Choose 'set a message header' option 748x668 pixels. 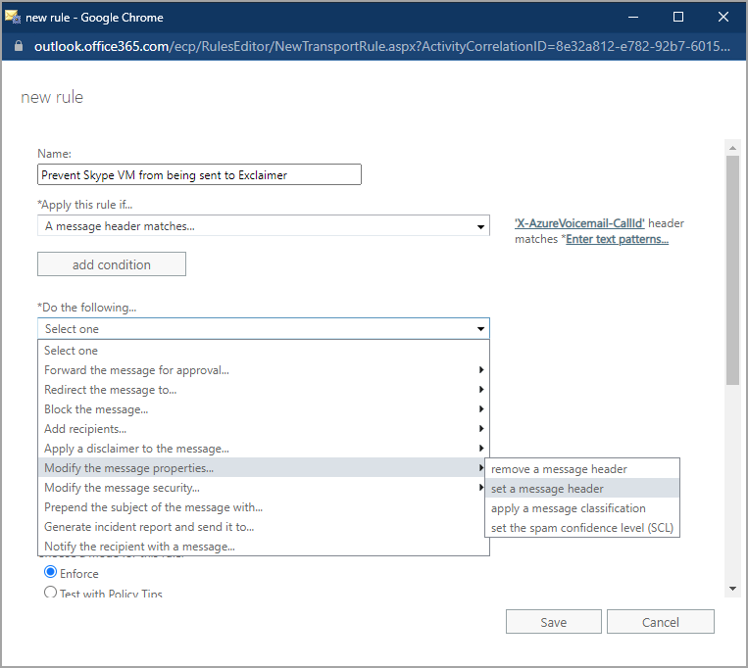547,489
